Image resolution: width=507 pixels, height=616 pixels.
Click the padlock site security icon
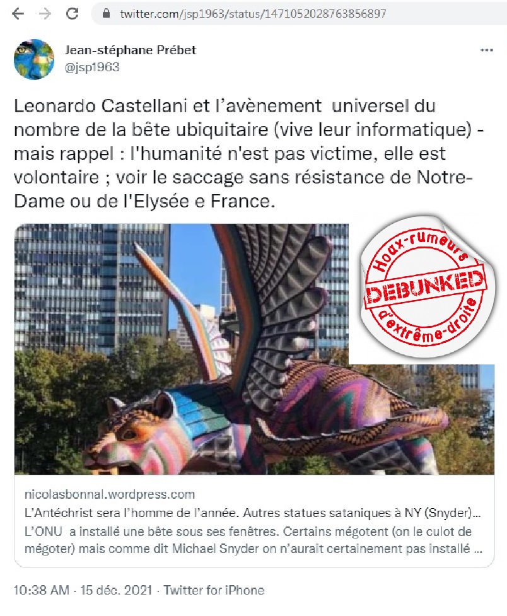106,14
